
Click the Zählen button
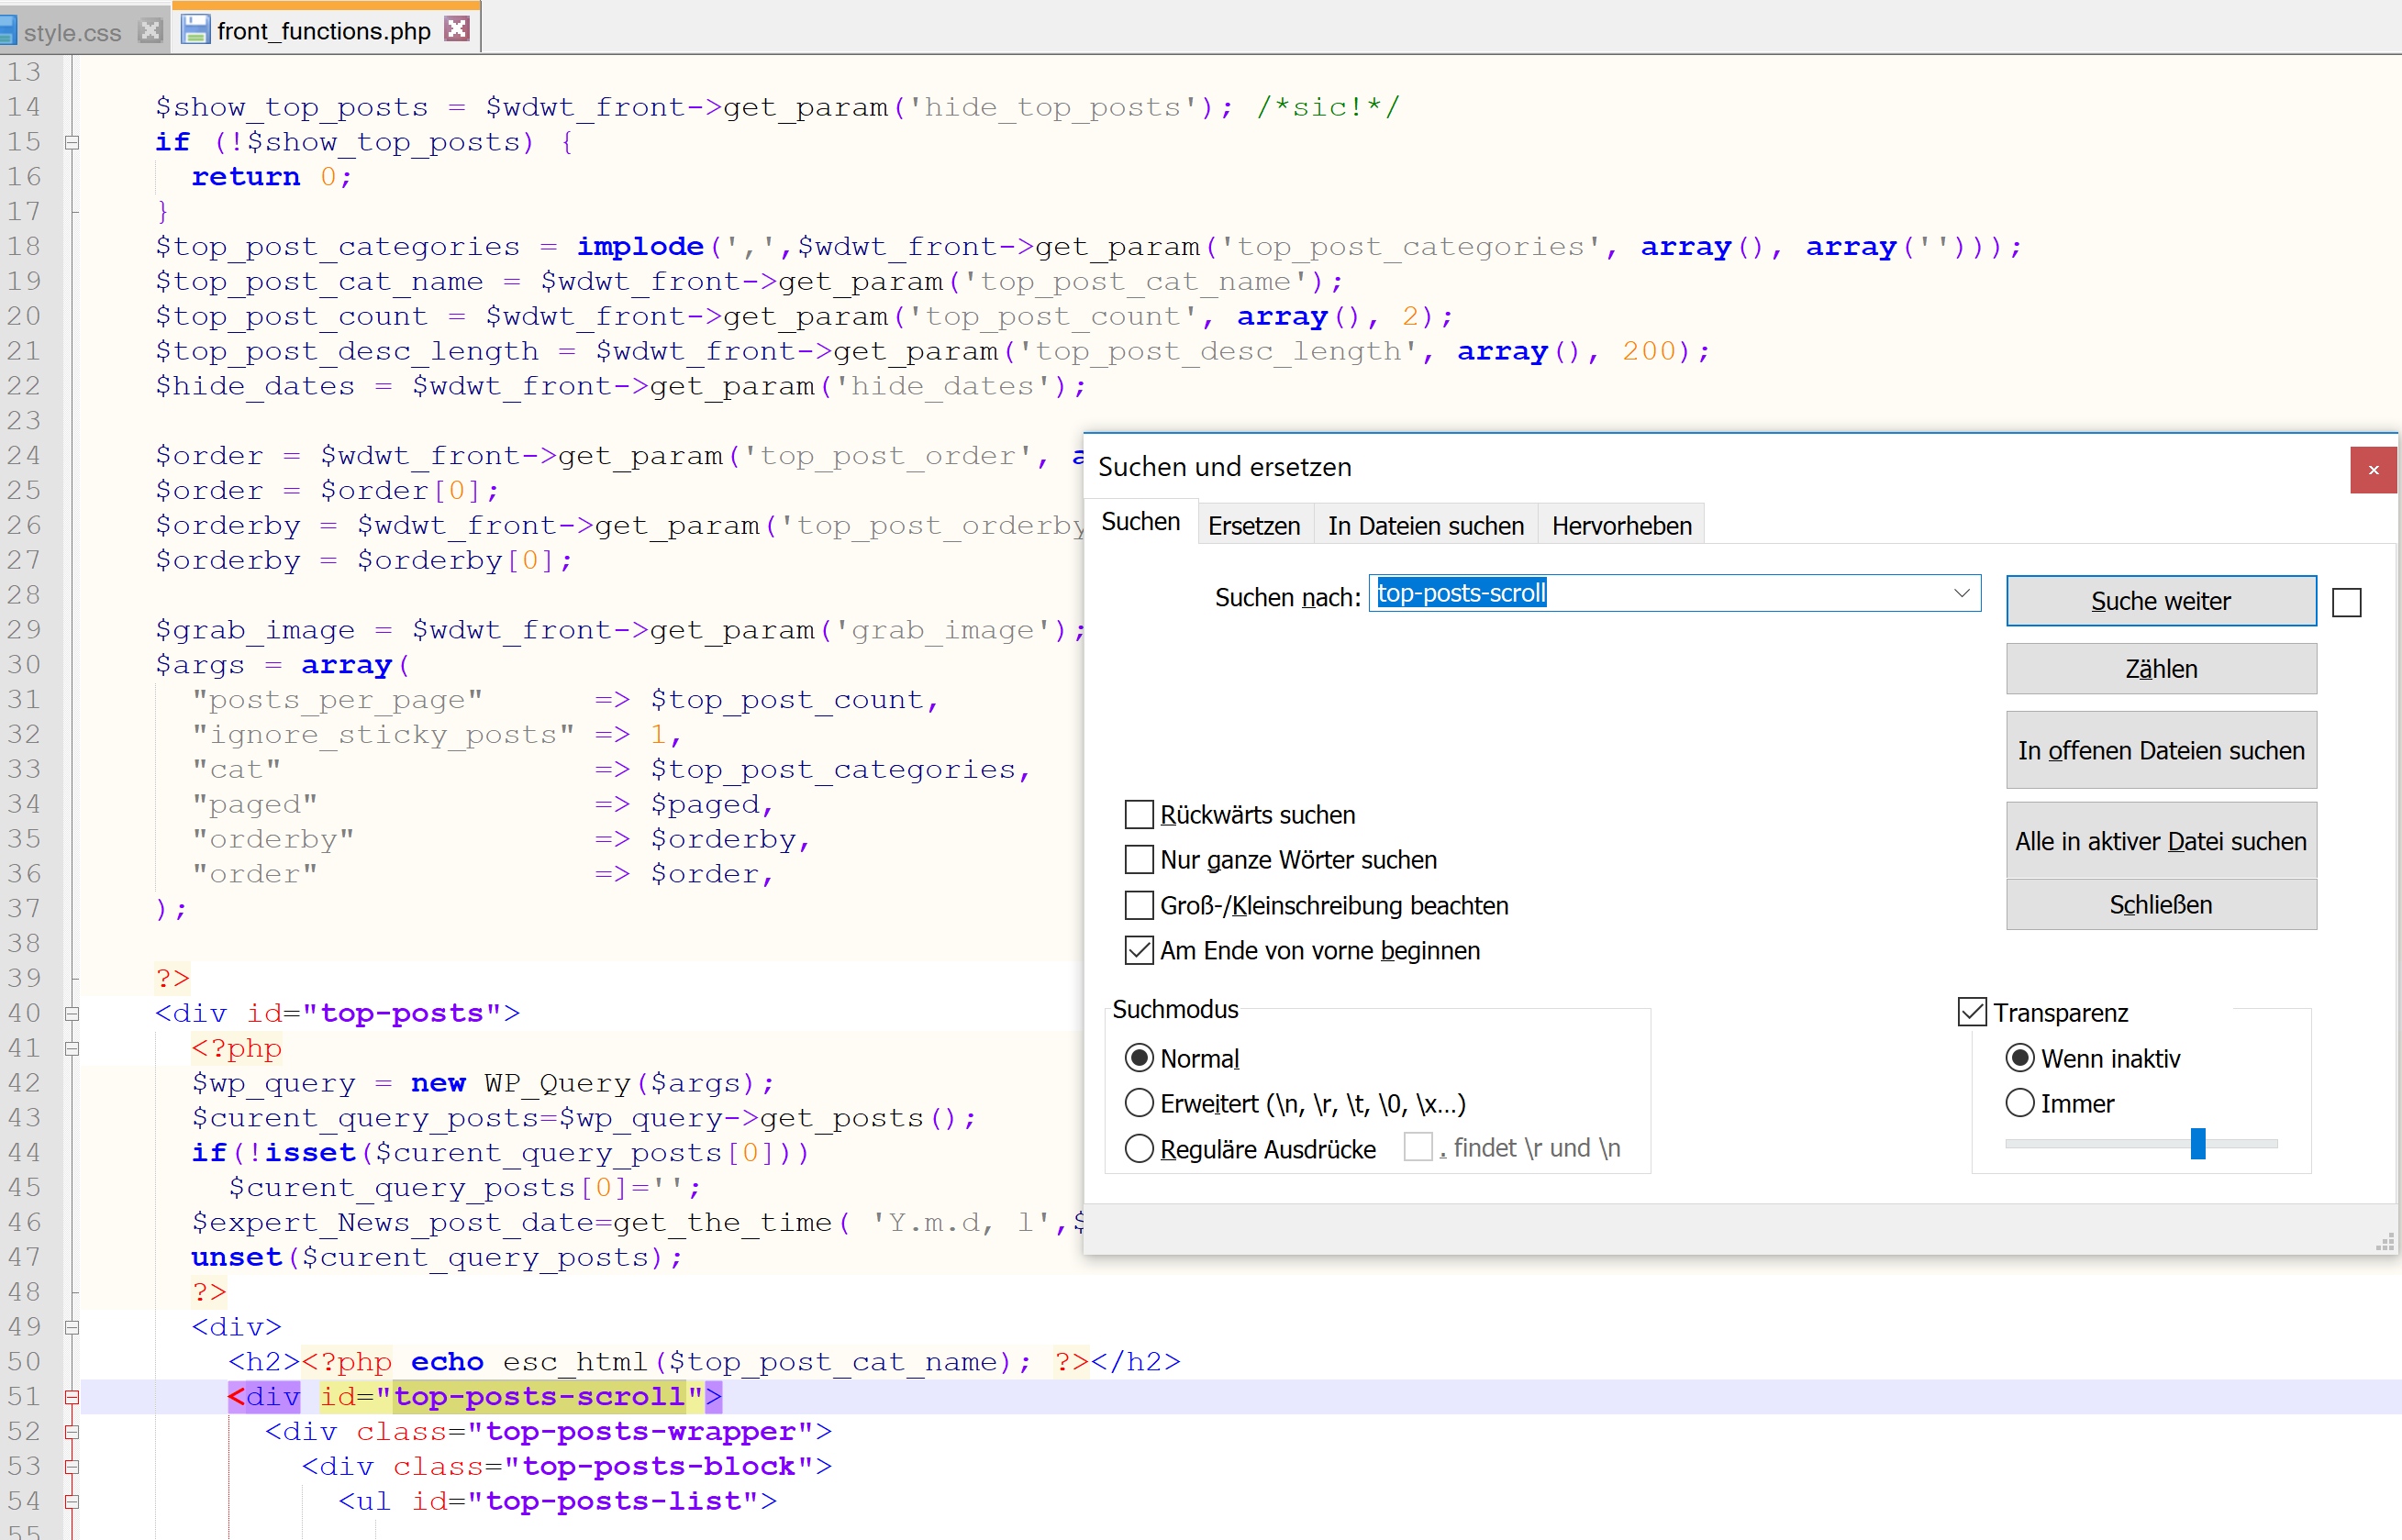click(x=2161, y=669)
